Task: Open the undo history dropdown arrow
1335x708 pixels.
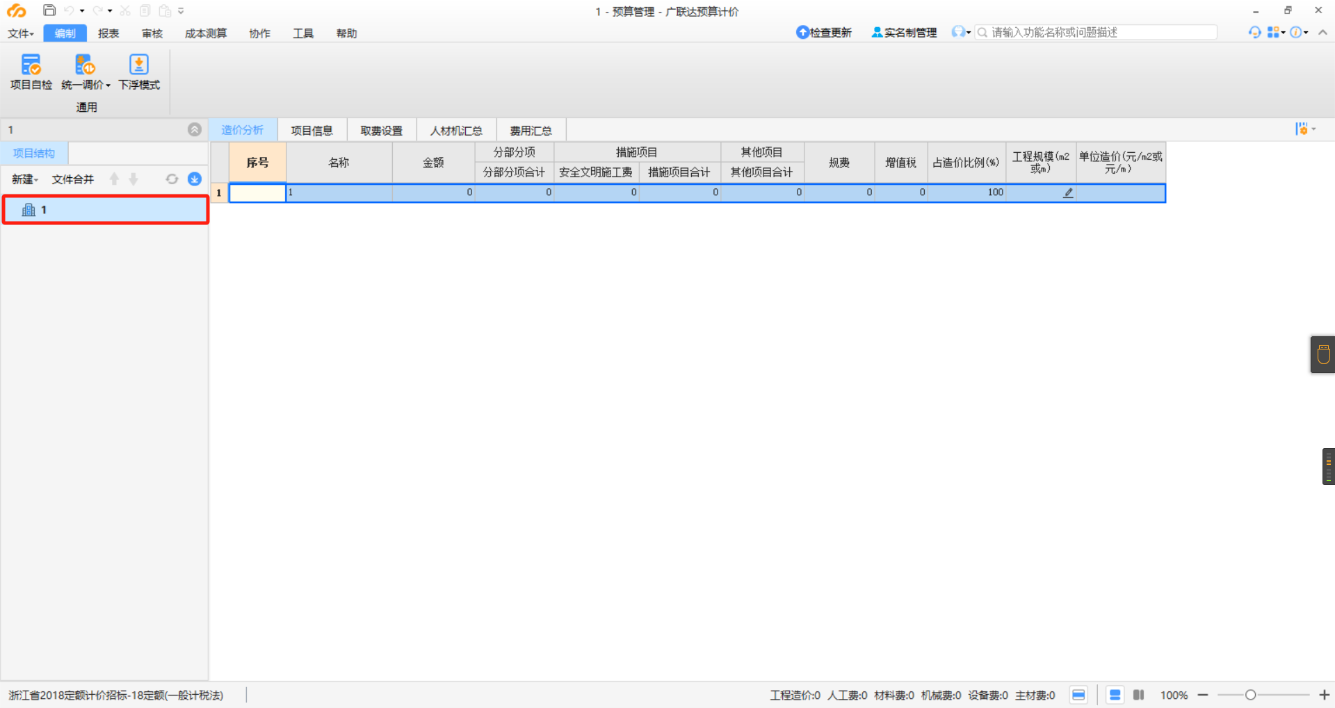Action: 82,11
